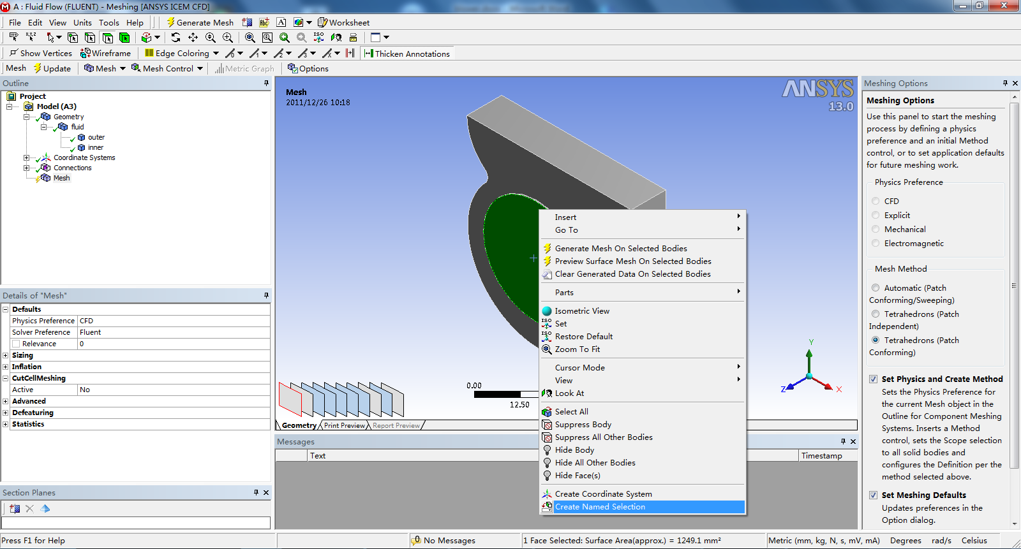
Task: Click the Look At toolbar icon
Action: pyautogui.click(x=336, y=38)
